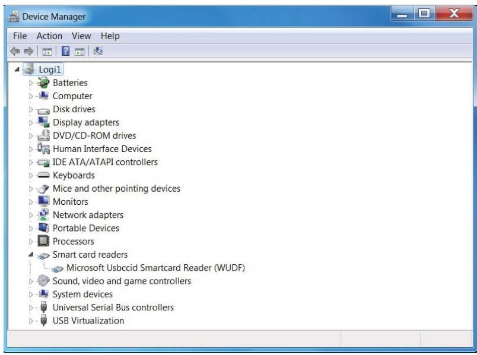Viewport: 477px width, 355px height.
Task: Click the action pane toolbar icon
Action: click(x=79, y=52)
